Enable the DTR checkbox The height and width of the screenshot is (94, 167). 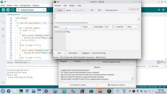(96, 10)
